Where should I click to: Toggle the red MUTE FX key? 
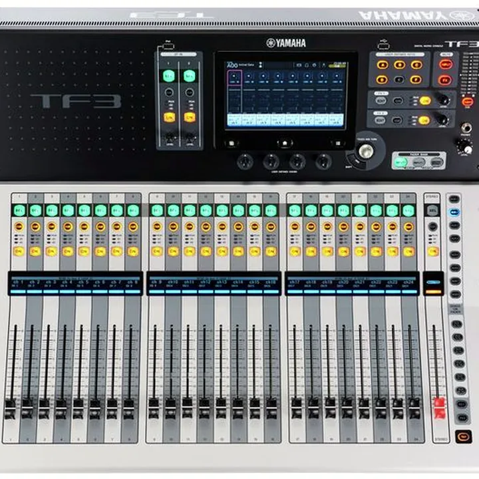point(445,80)
